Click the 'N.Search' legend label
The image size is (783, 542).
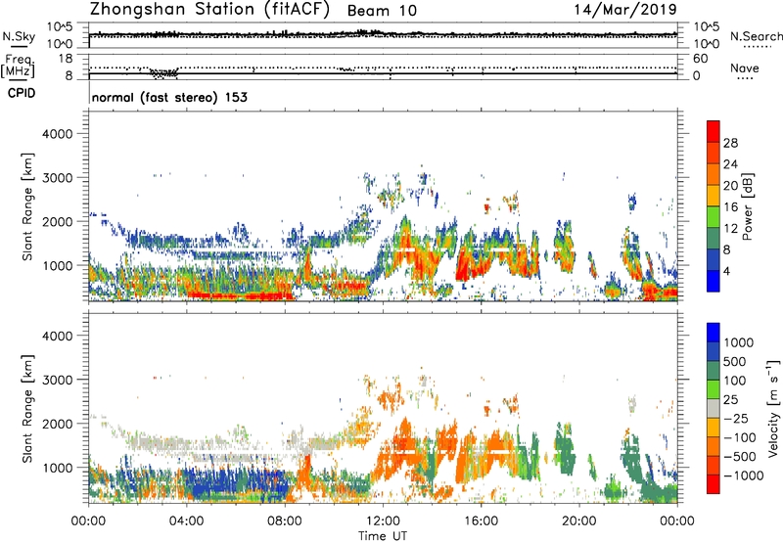tap(756, 36)
